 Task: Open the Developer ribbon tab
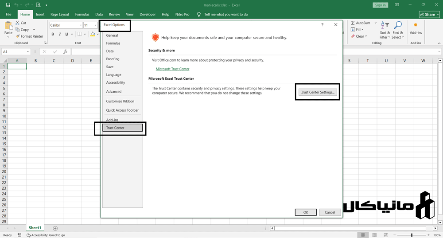(148, 14)
